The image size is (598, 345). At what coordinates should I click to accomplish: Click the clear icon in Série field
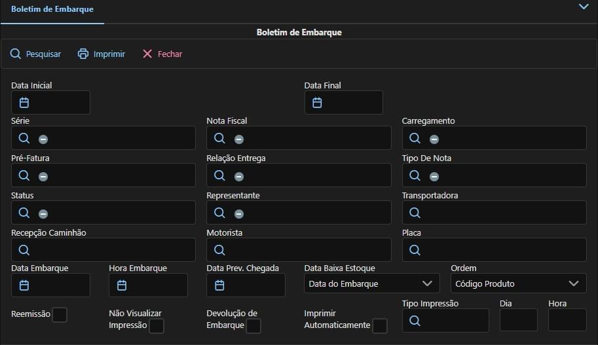43,139
